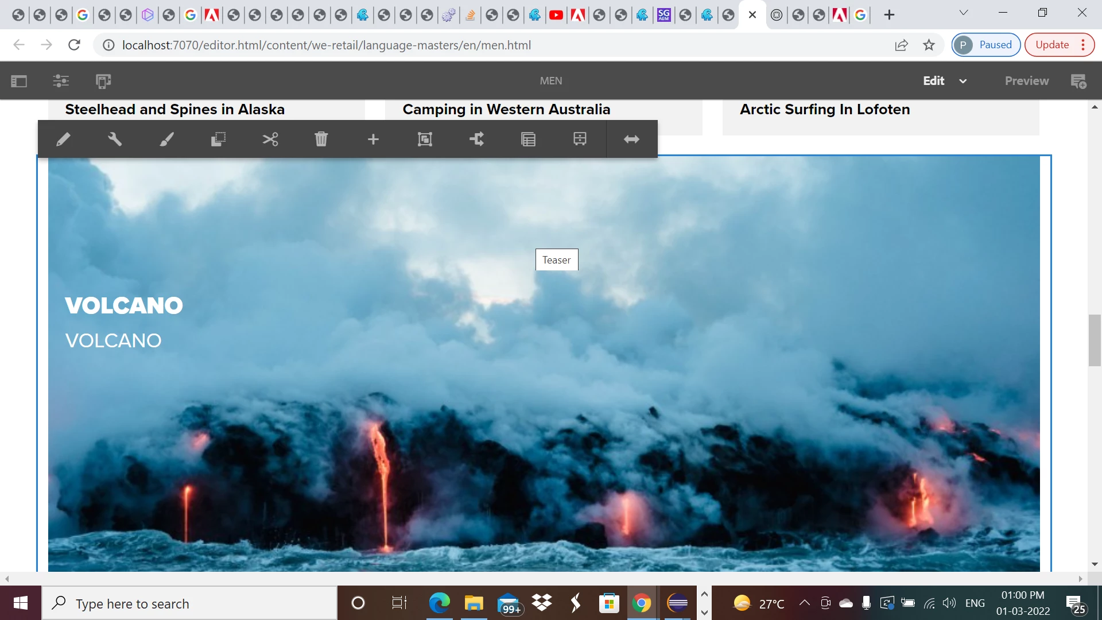Expand the Edit mode dropdown

pyautogui.click(x=963, y=81)
